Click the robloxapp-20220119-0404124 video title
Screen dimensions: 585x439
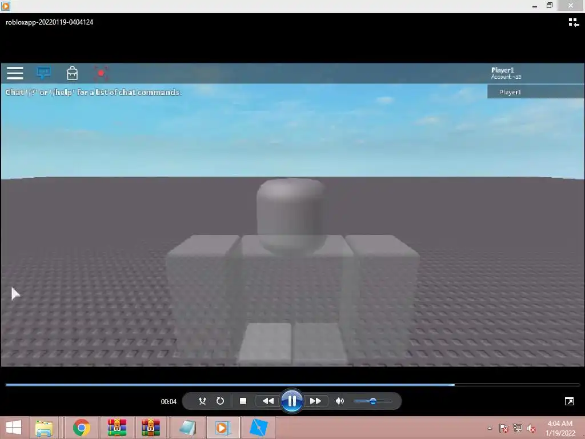pyautogui.click(x=49, y=22)
